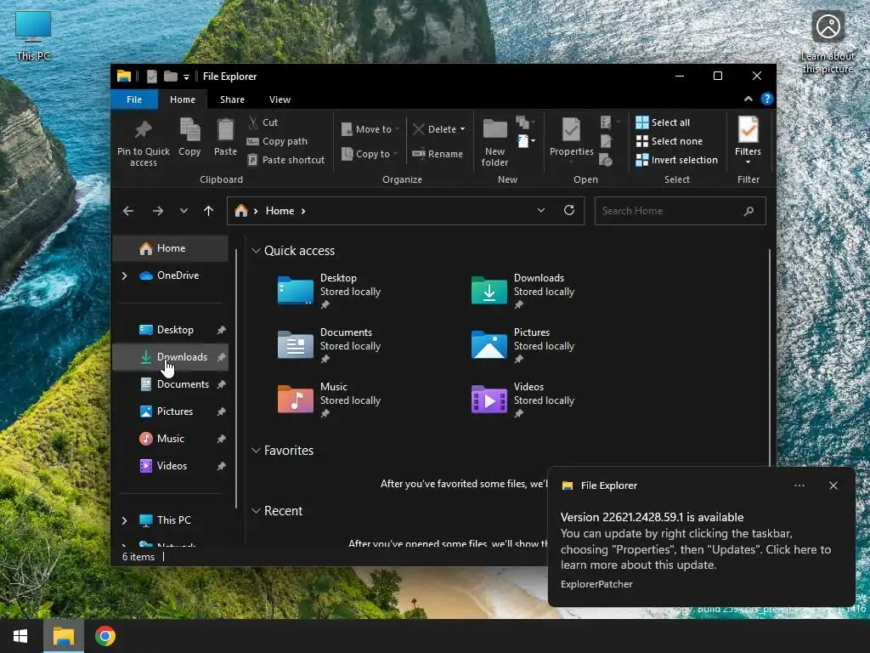Click Select all in ribbon
The width and height of the screenshot is (870, 653).
[663, 122]
